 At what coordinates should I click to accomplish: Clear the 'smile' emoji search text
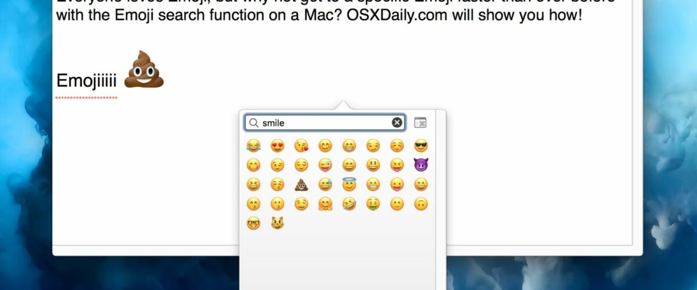click(x=397, y=122)
